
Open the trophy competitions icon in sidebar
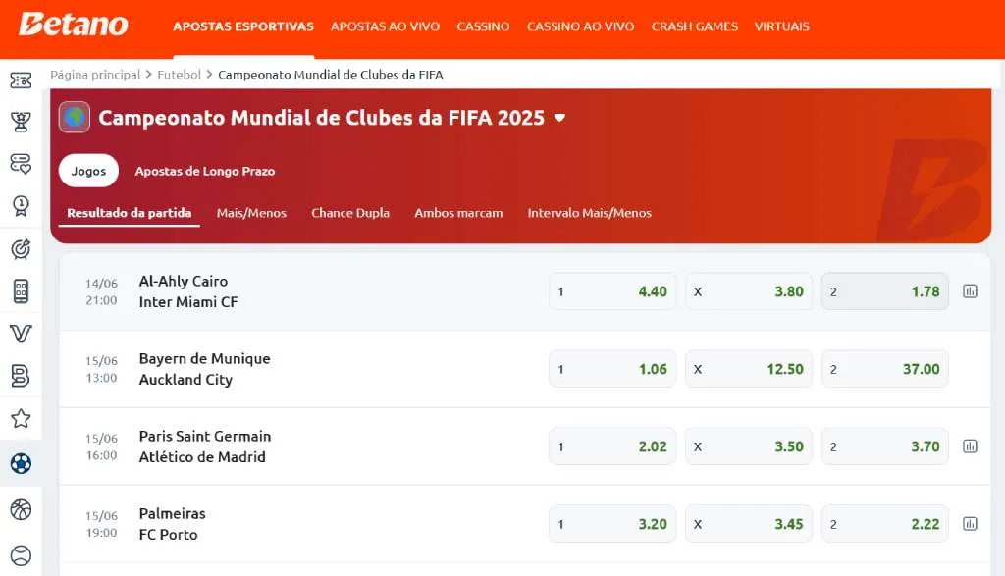[21, 122]
